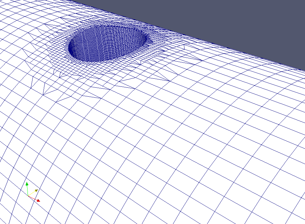
Task: Select the densely meshed circular region
Action: point(108,43)
